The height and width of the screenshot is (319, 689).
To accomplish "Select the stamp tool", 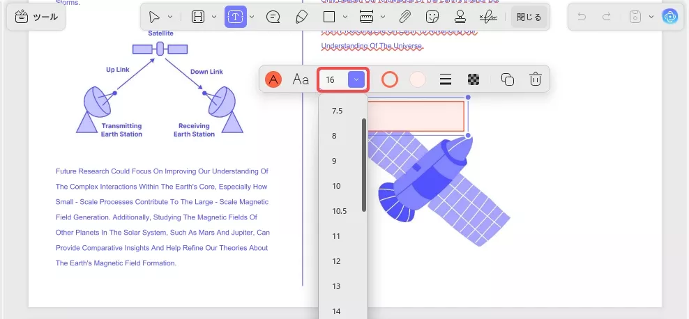I will click(x=460, y=17).
